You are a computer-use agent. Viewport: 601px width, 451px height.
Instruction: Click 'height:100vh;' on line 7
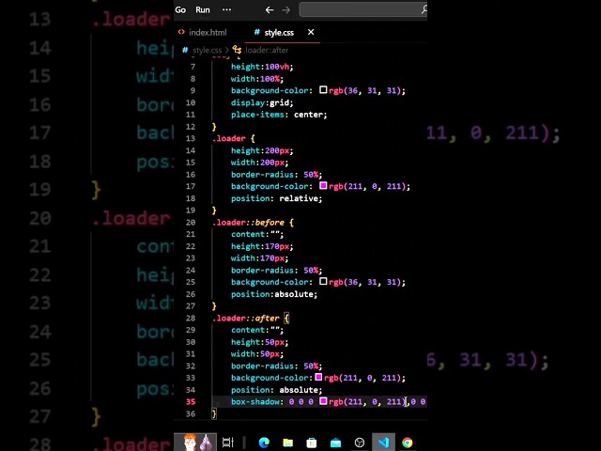click(x=262, y=67)
